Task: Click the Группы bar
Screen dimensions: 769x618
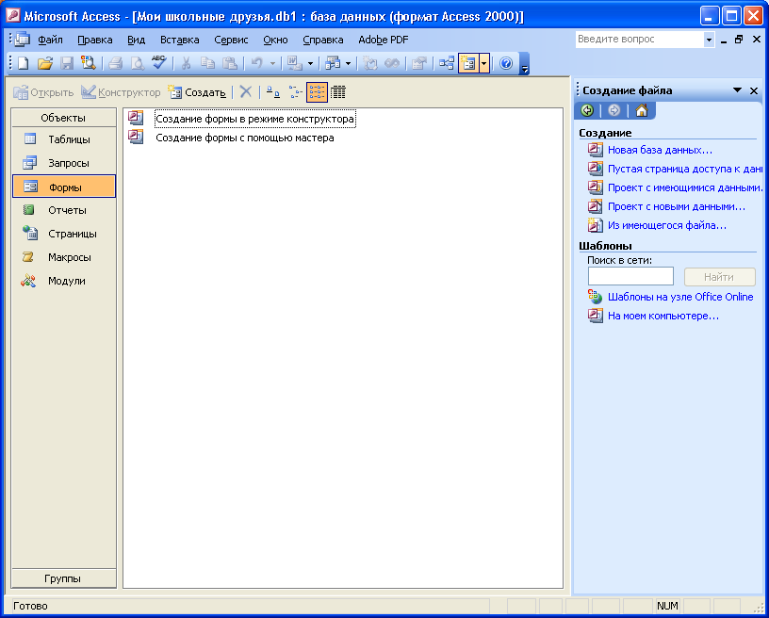Action: pyautogui.click(x=63, y=578)
